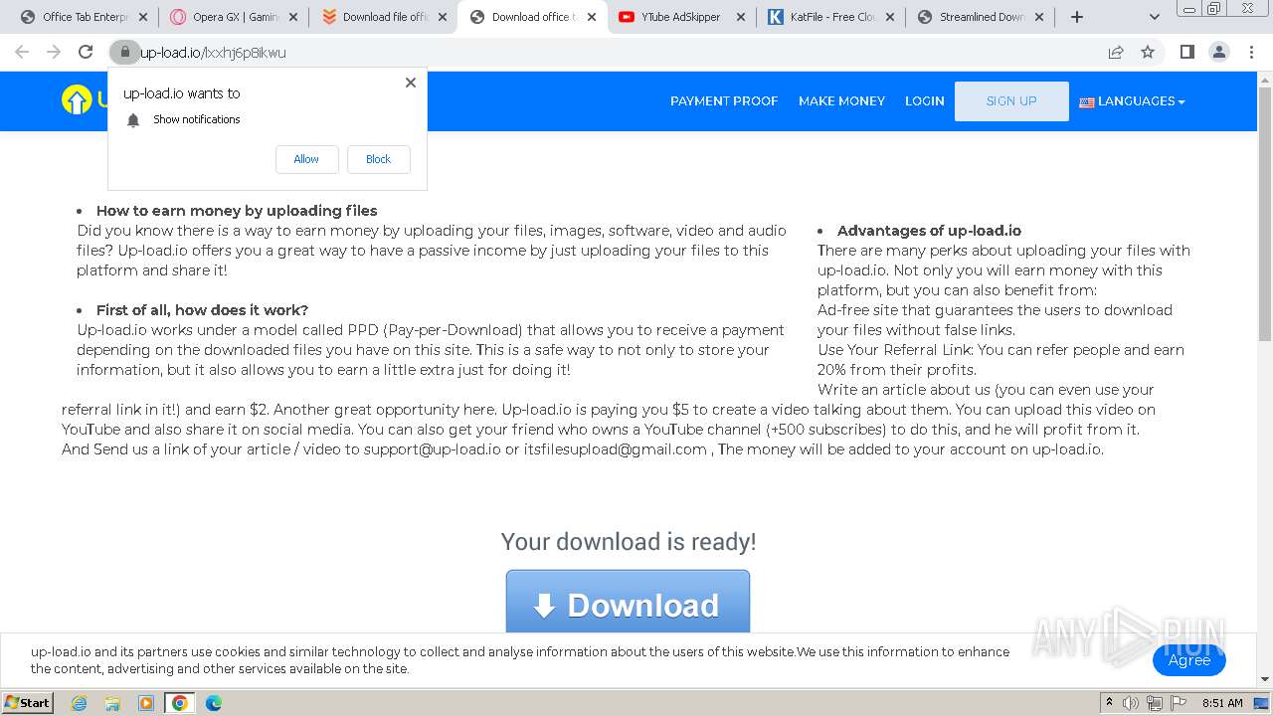
Task: Go to the LOGIN page
Action: click(925, 101)
